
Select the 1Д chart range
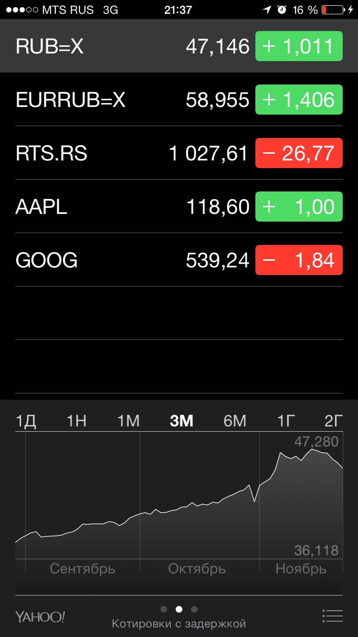(x=26, y=421)
